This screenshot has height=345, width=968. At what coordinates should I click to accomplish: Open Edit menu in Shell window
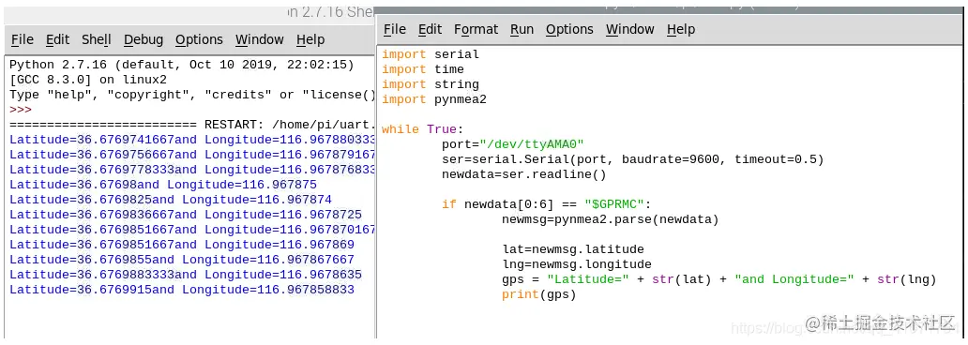[57, 40]
